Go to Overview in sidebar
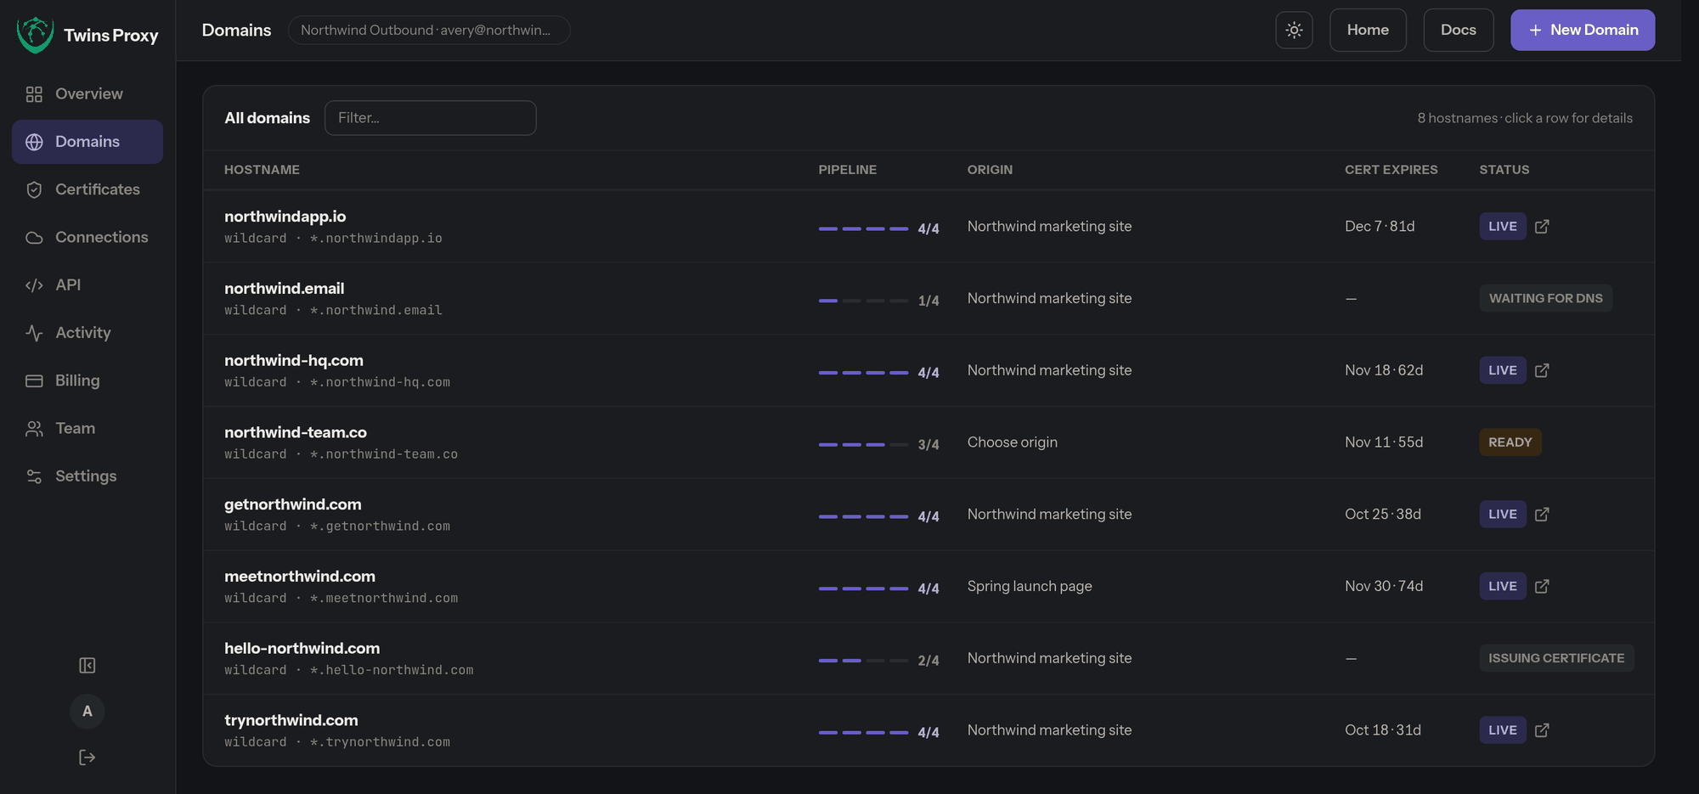1699x794 pixels. point(87,93)
